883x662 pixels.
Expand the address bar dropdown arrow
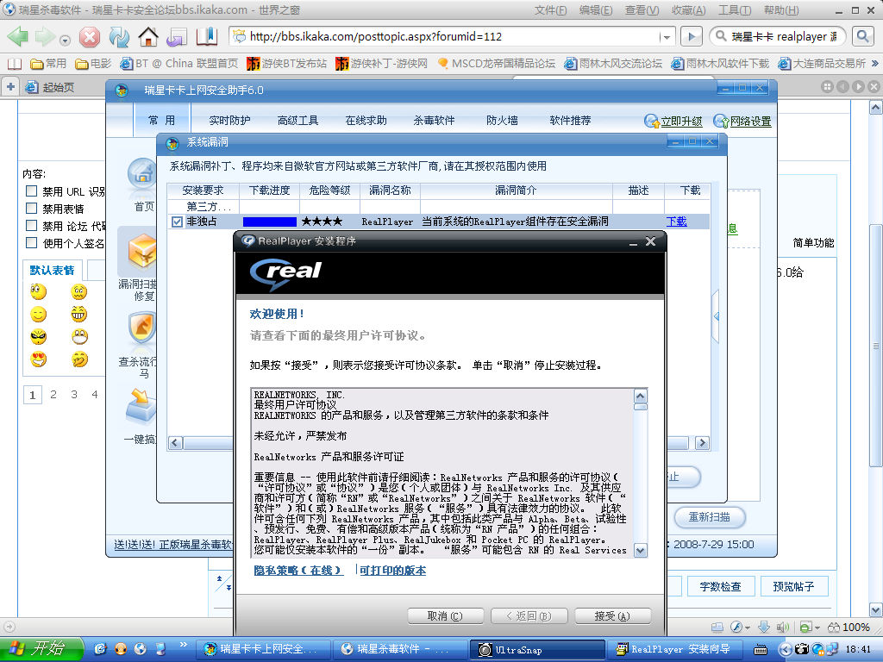667,37
